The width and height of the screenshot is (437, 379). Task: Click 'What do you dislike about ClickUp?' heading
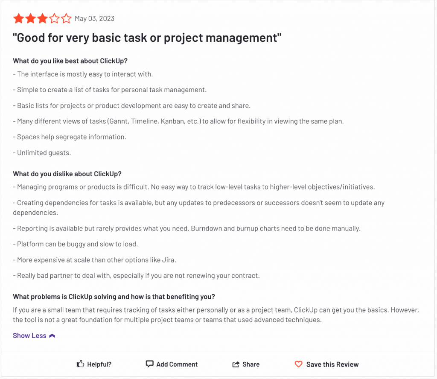tap(67, 174)
